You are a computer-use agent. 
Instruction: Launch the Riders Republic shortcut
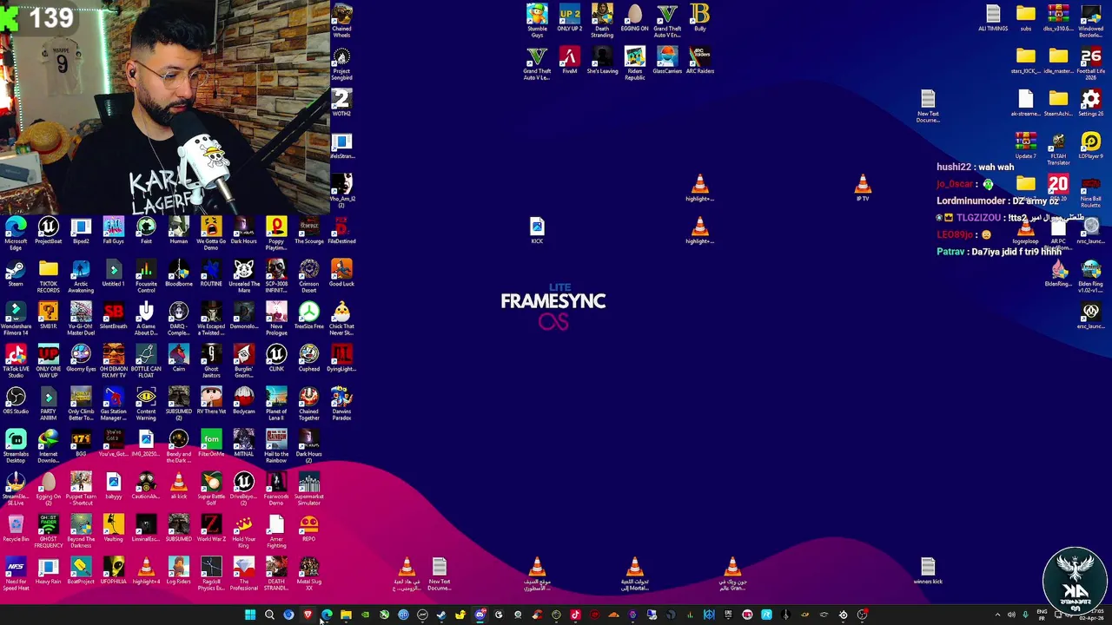[635, 63]
